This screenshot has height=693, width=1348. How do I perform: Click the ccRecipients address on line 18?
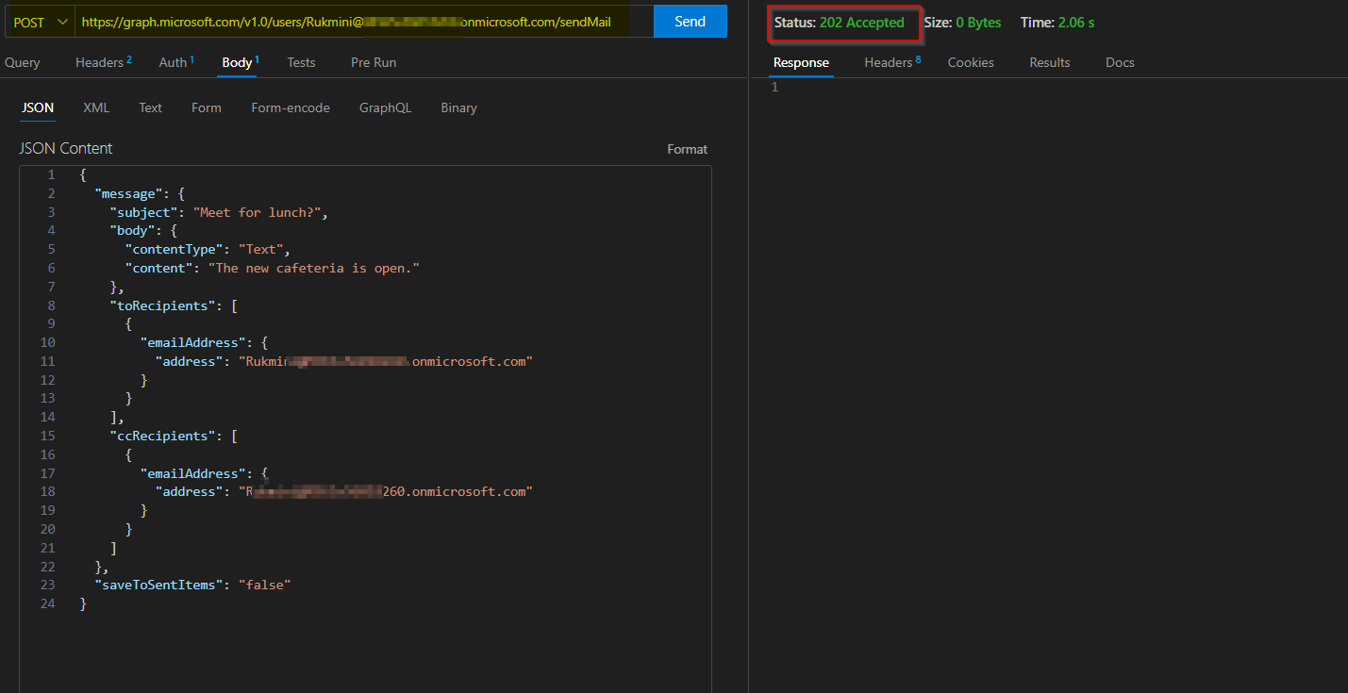pyautogui.click(x=386, y=491)
